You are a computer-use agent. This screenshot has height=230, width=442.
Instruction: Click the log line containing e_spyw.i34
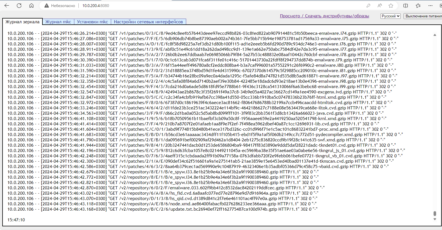pyautogui.click(x=163, y=177)
